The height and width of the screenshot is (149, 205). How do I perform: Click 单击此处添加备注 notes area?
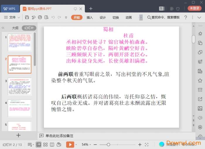pos(59,136)
